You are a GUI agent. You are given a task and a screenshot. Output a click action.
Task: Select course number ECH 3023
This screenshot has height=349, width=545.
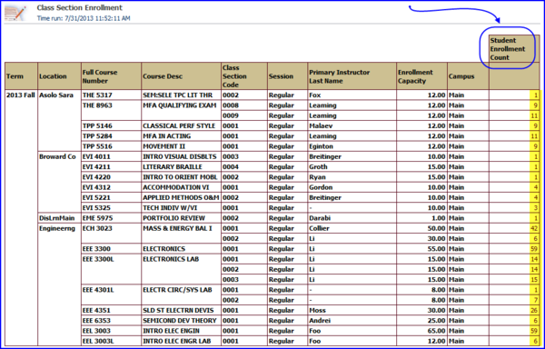coord(97,228)
